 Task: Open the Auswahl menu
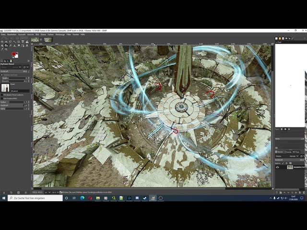(x=22, y=34)
